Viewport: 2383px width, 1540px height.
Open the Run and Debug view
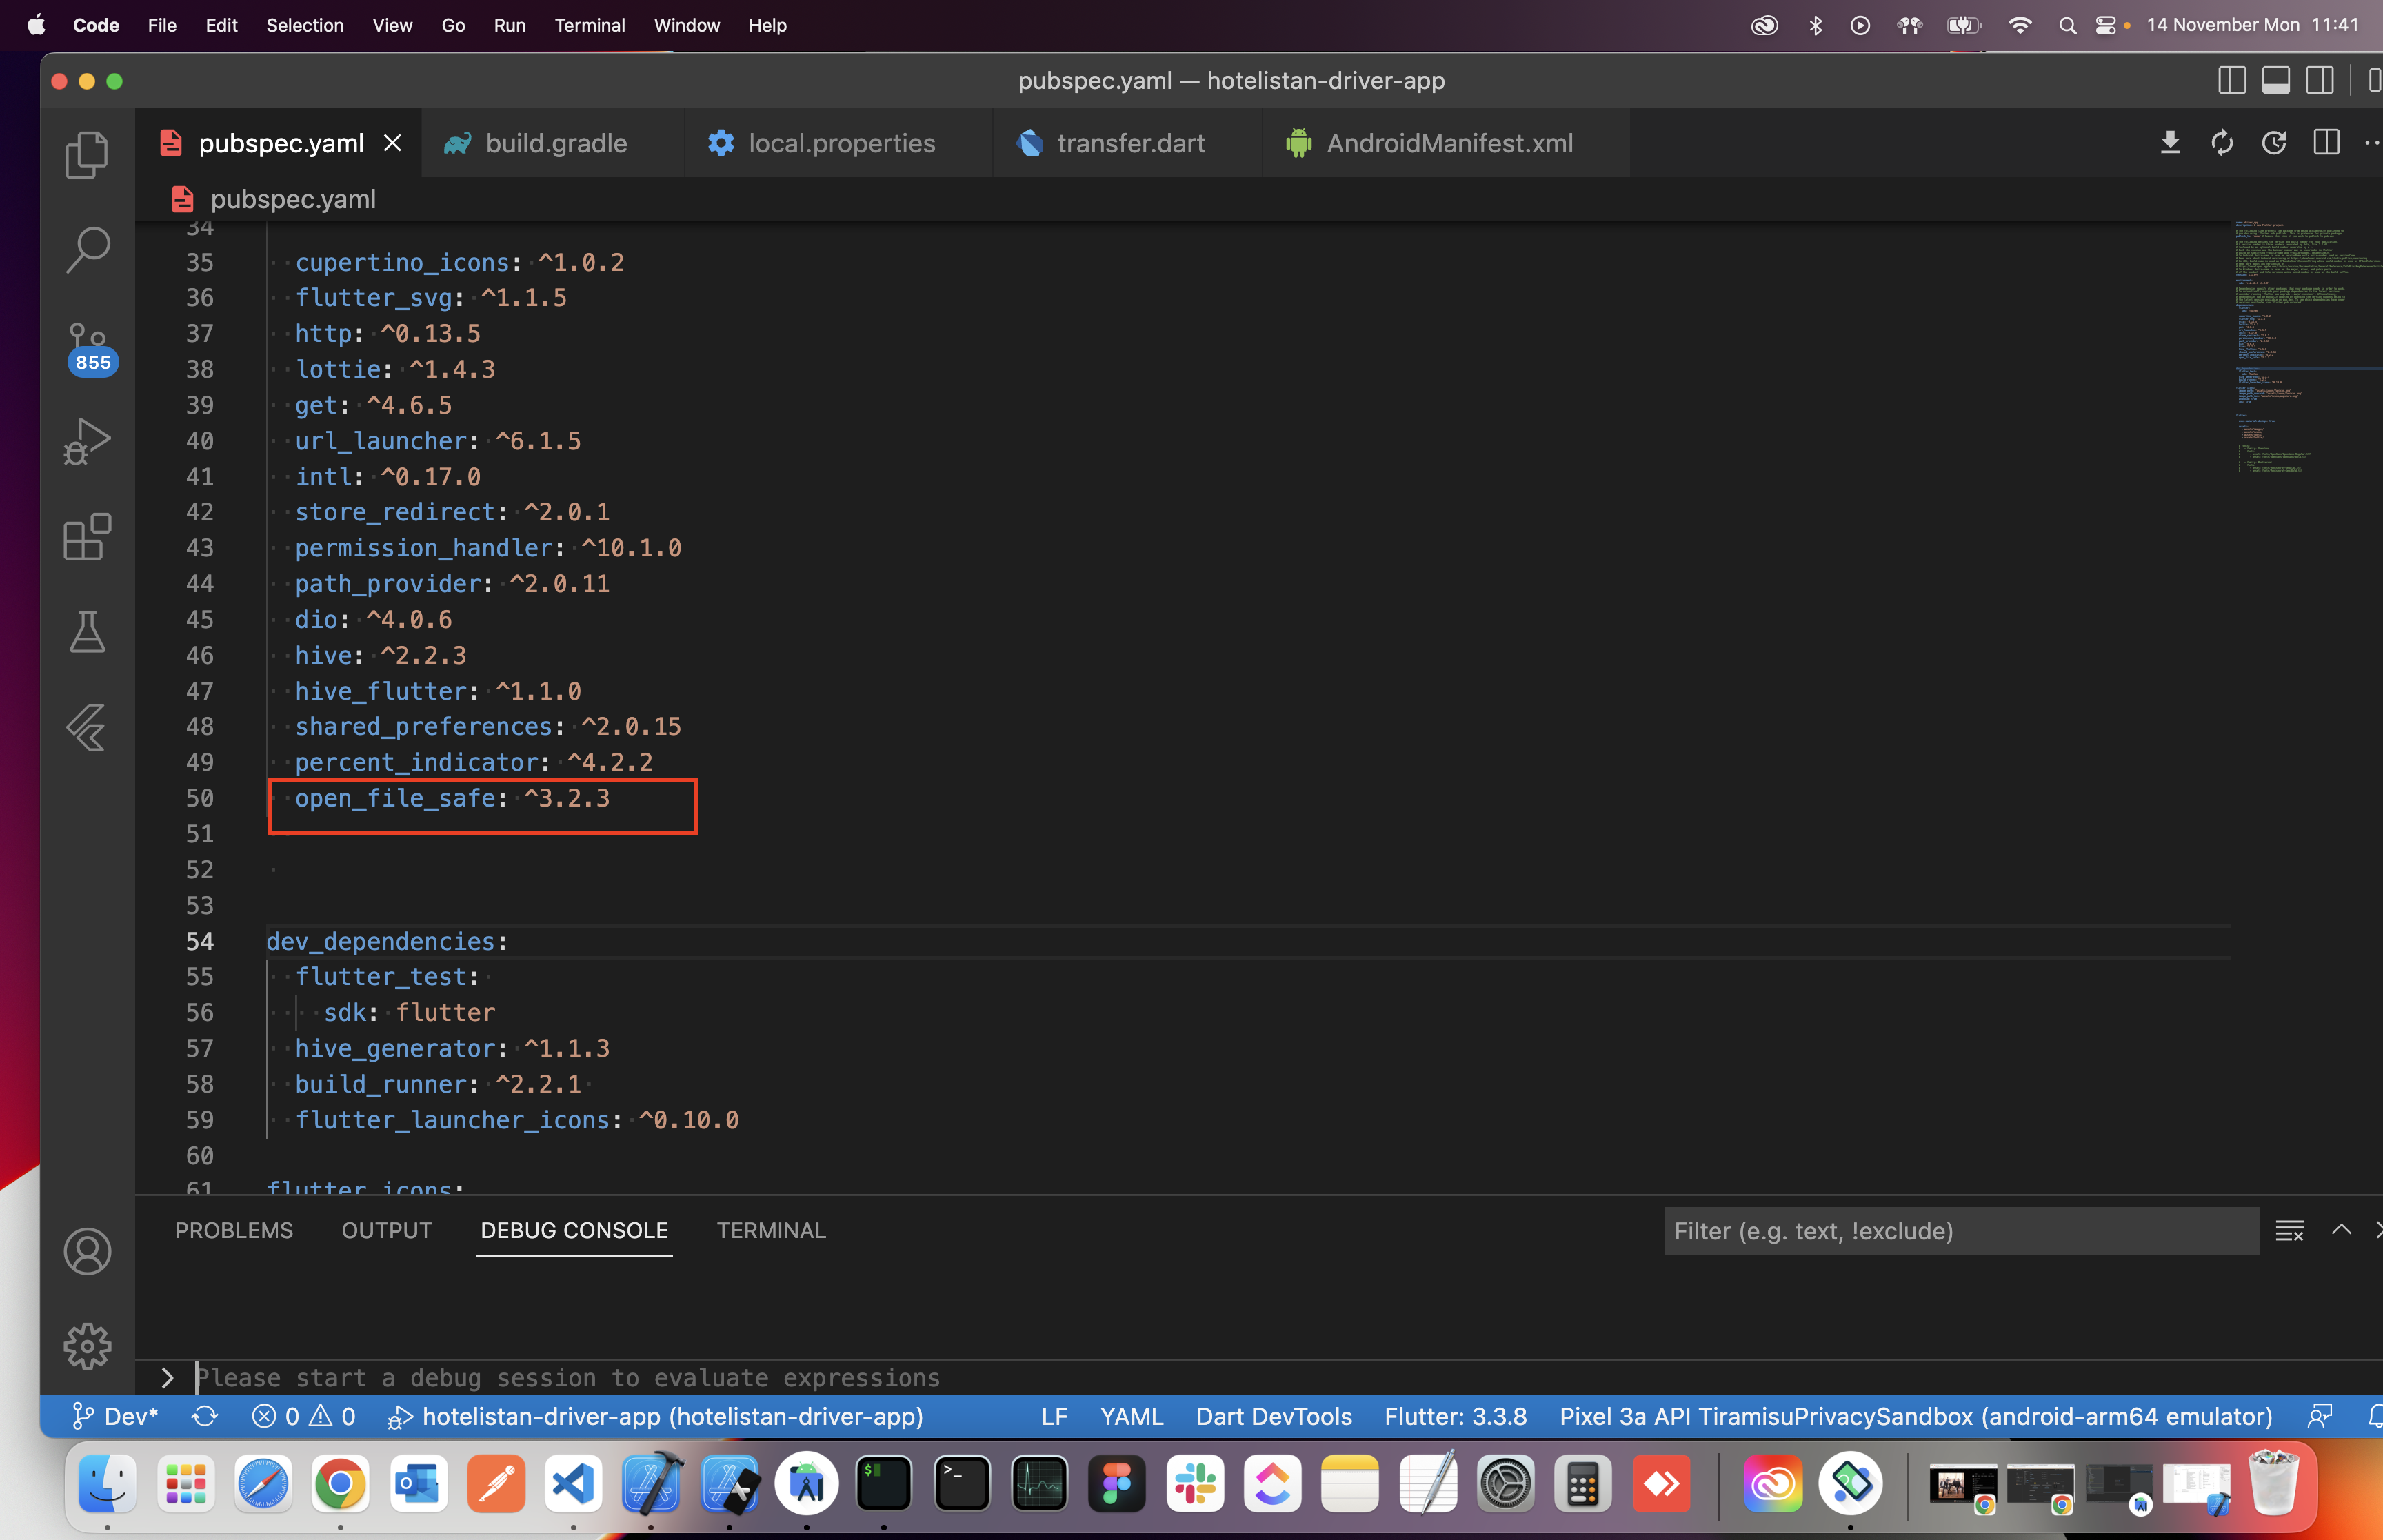87,441
